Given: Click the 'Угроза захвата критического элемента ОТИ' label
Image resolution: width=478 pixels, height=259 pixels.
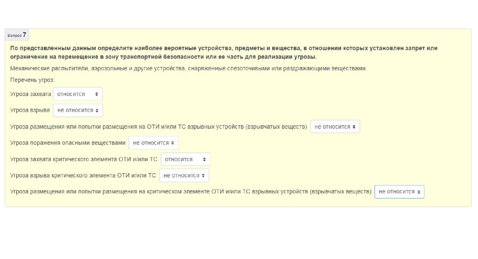Looking at the screenshot, I should (x=84, y=159).
